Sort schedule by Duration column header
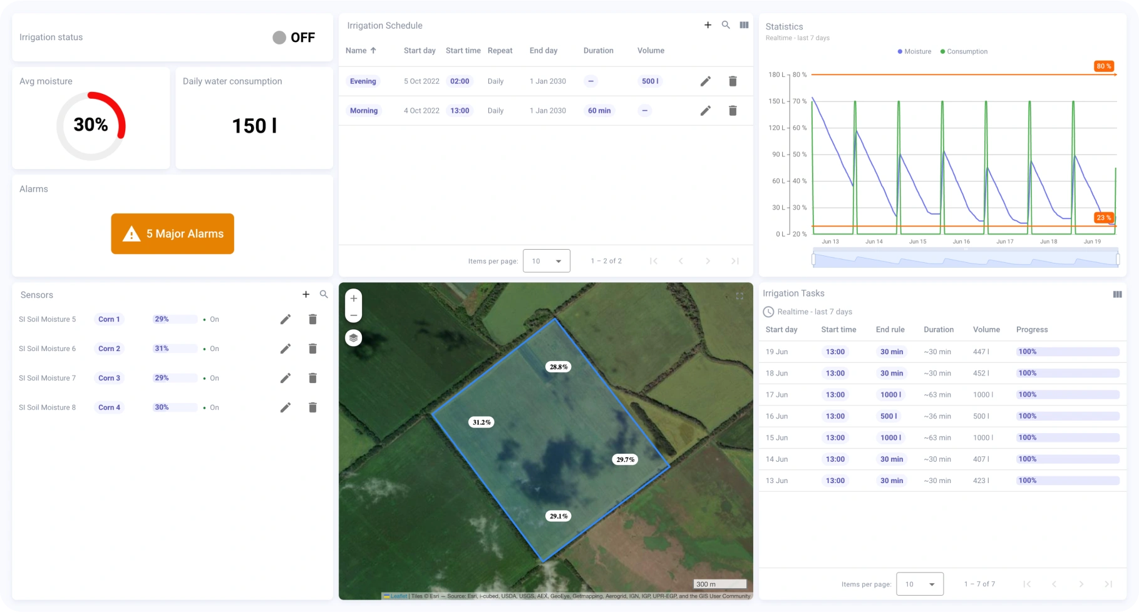The image size is (1139, 612). [598, 51]
